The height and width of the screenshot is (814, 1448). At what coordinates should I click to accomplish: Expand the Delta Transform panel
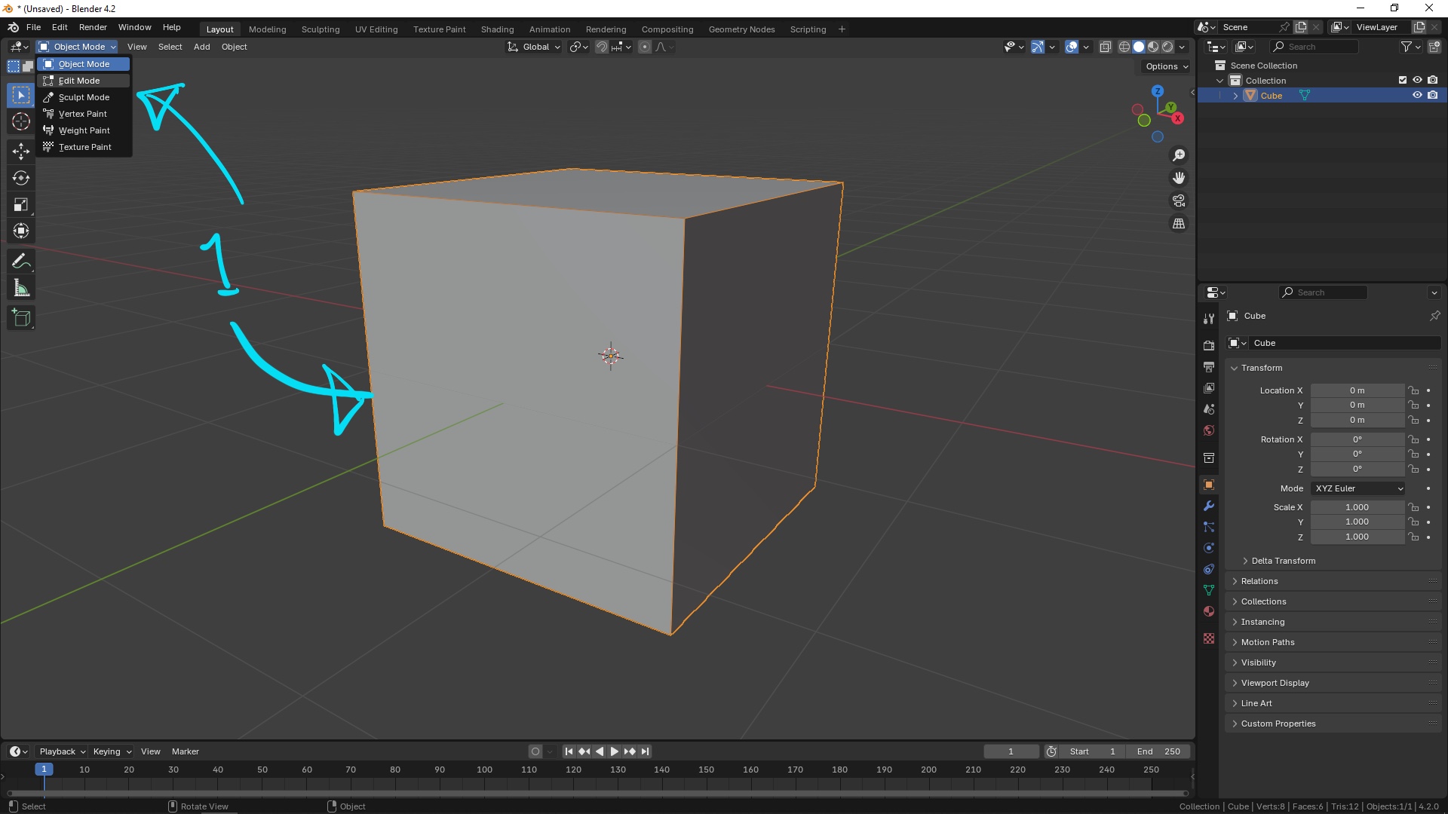coord(1283,561)
